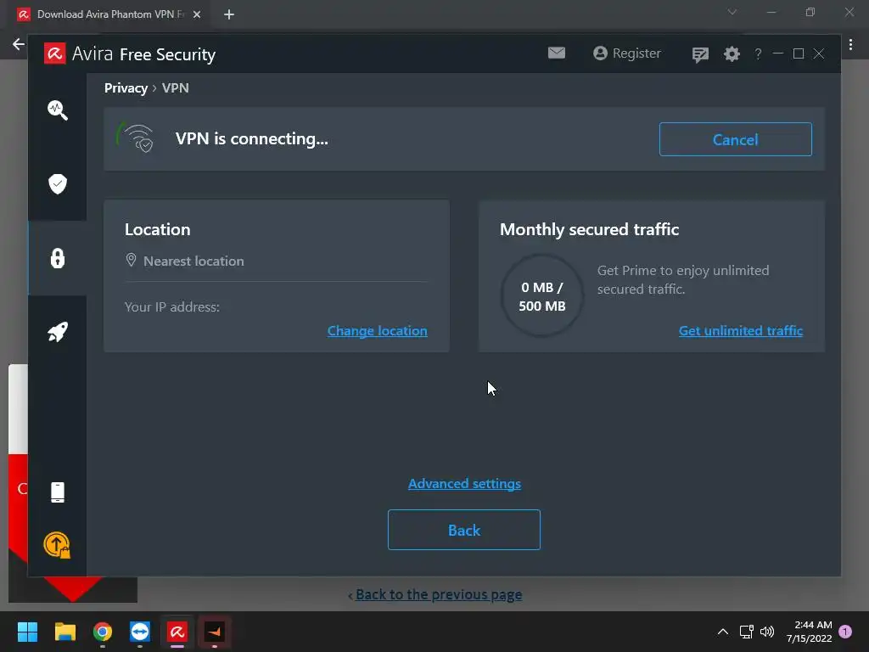Click the volume speaker tray icon
This screenshot has height=652, width=869.
(767, 632)
